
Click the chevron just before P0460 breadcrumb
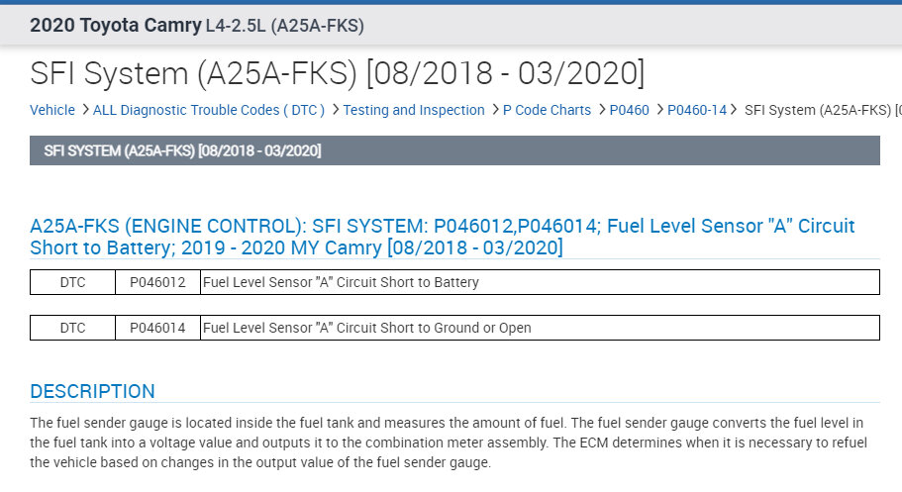pyautogui.click(x=601, y=110)
